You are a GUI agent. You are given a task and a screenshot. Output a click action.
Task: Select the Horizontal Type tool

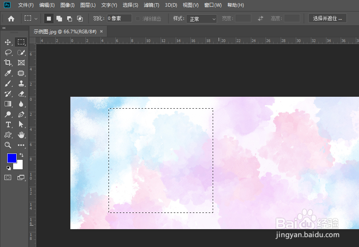click(8, 124)
